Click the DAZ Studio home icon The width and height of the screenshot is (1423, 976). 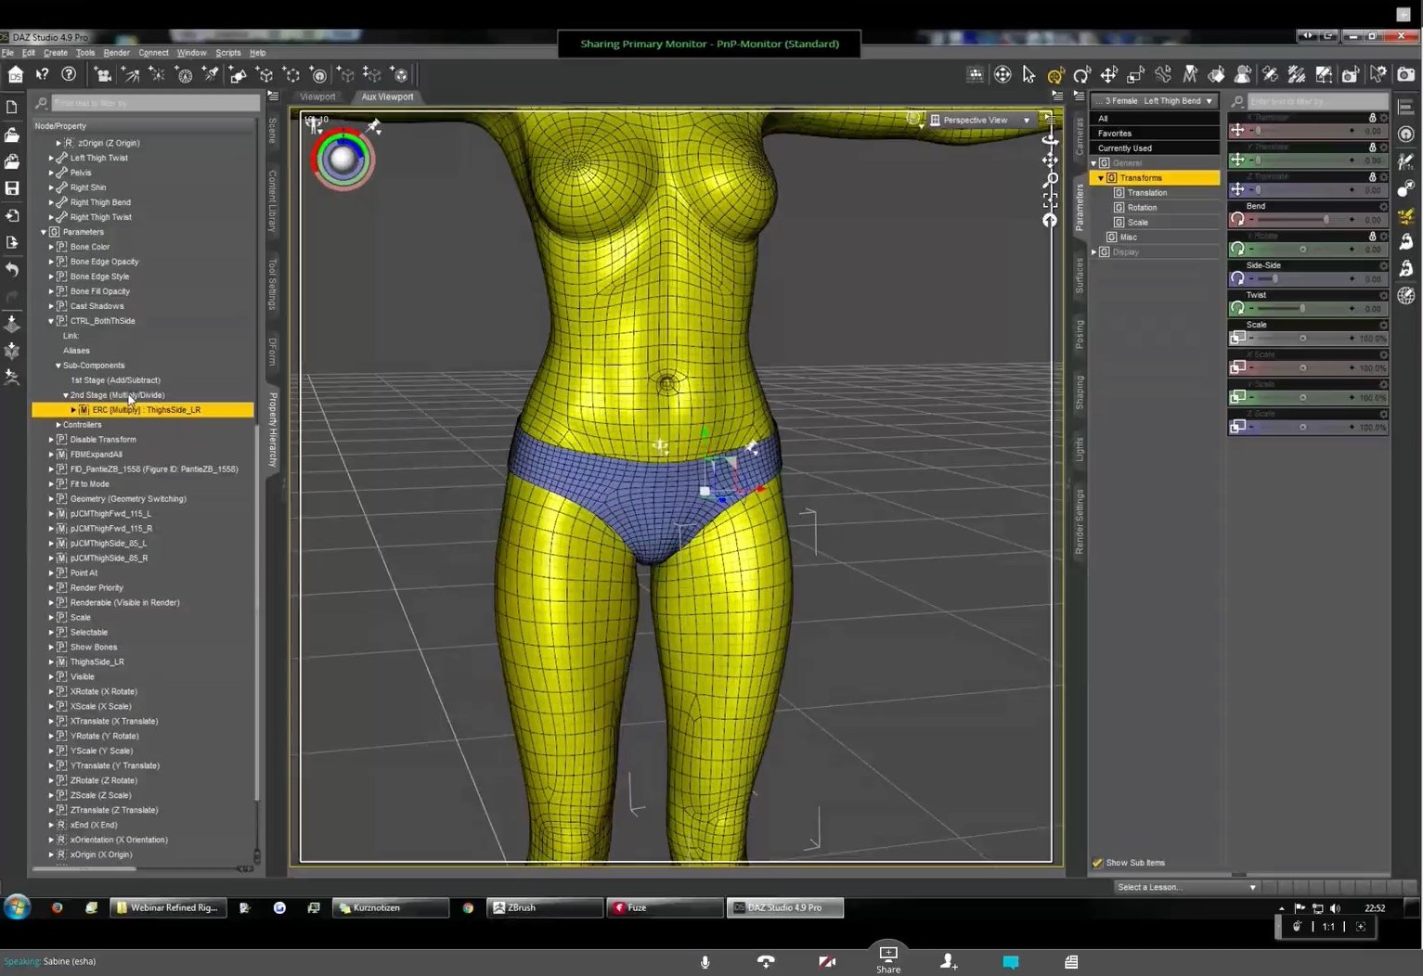pyautogui.click(x=16, y=75)
